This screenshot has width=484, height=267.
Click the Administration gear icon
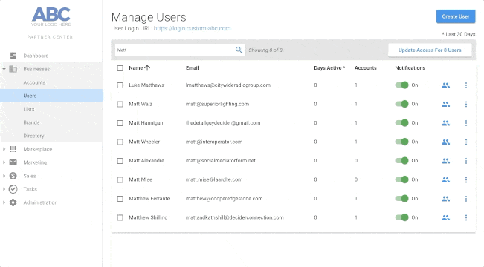13,202
